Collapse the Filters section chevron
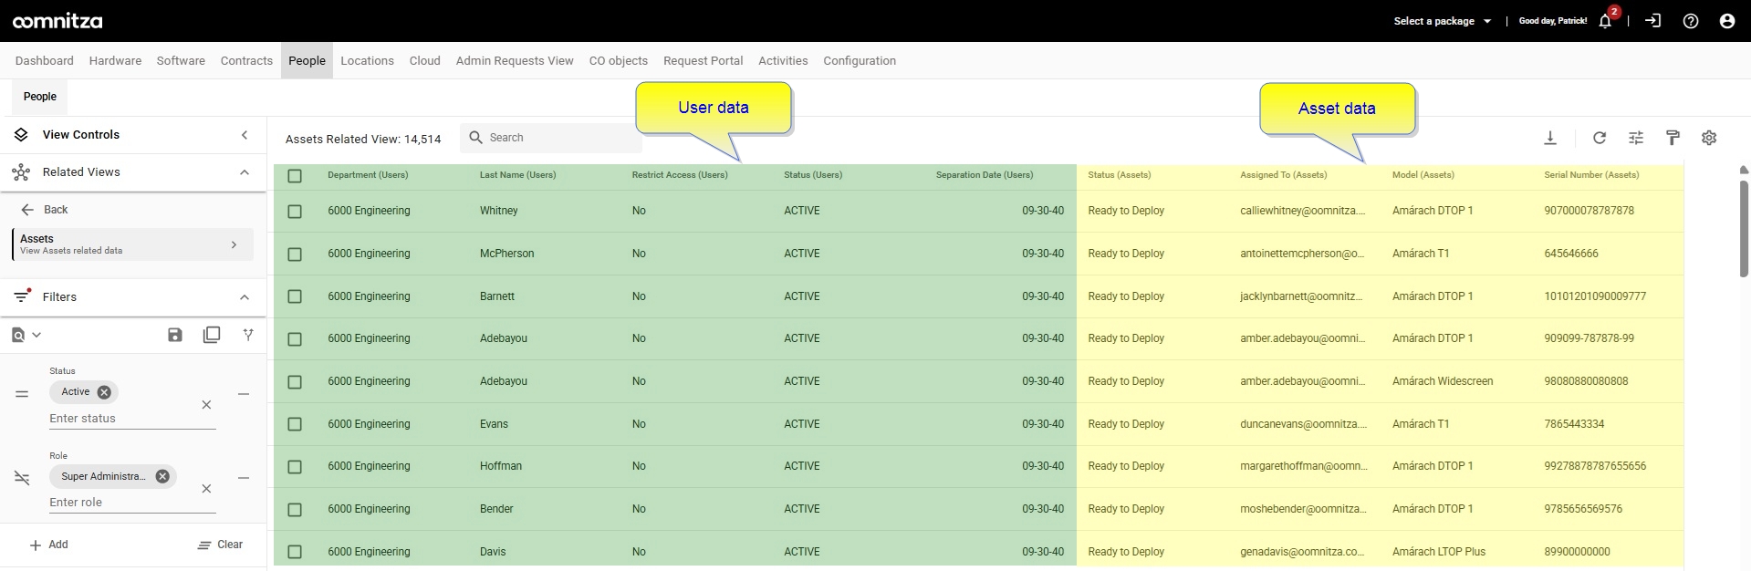1751x571 pixels. 245,297
